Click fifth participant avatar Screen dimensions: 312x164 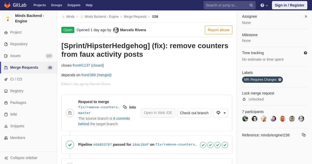(283, 119)
